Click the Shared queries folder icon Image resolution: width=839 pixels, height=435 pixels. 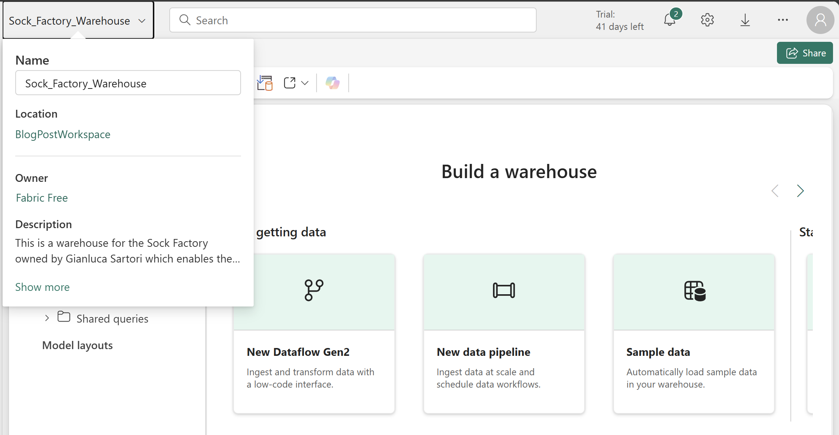64,317
